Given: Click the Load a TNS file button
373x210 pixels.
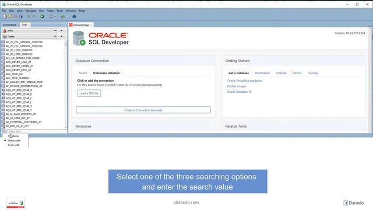Looking at the screenshot, I should pyautogui.click(x=89, y=93).
